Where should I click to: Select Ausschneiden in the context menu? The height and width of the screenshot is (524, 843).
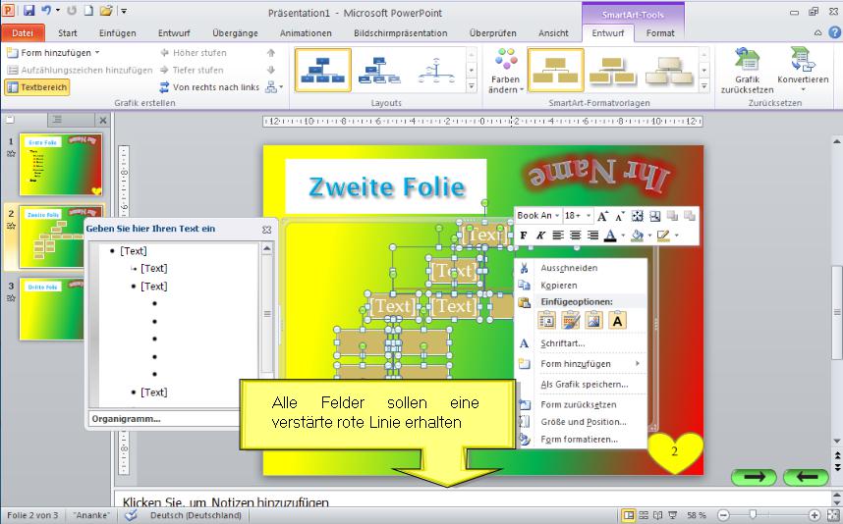pos(568,268)
